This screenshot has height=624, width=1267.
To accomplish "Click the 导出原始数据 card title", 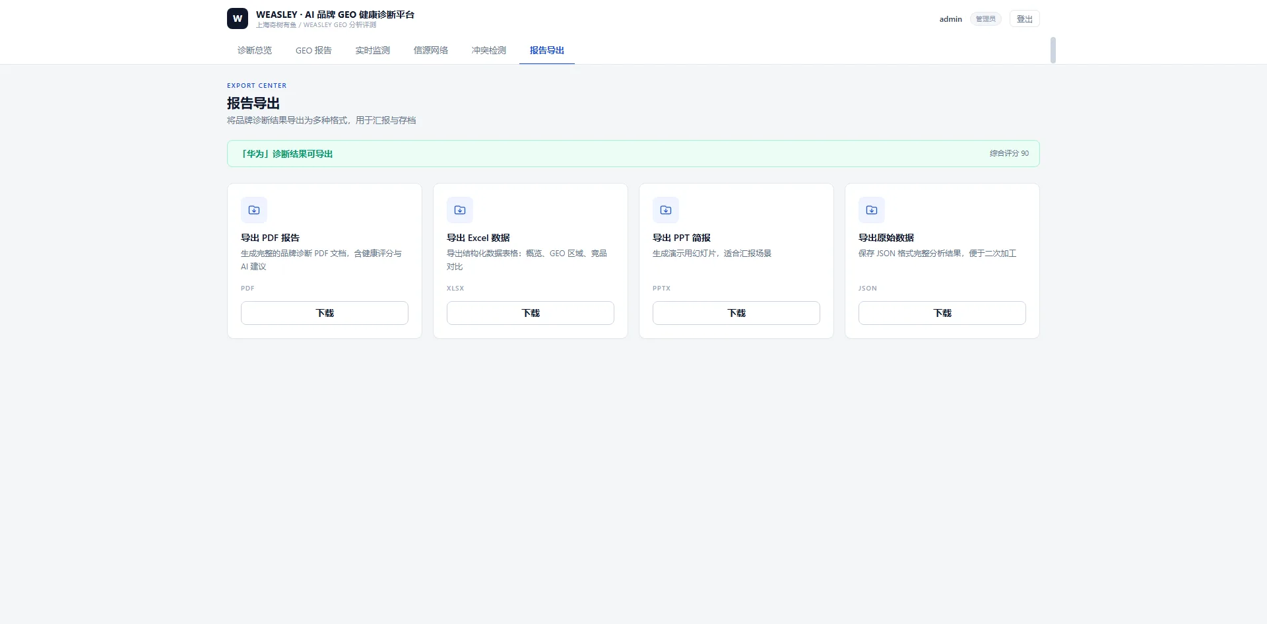I will [x=886, y=238].
